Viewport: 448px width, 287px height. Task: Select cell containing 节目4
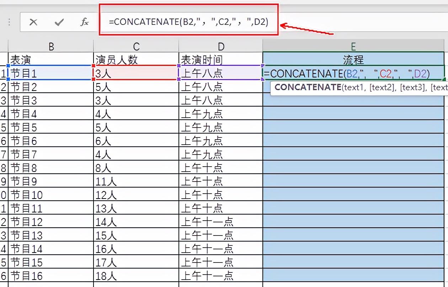[x=51, y=114]
